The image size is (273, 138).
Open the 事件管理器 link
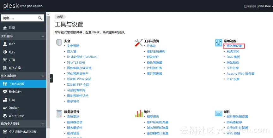(x=155, y=74)
